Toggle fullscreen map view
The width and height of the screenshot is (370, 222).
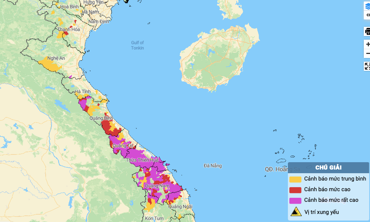click(x=367, y=66)
